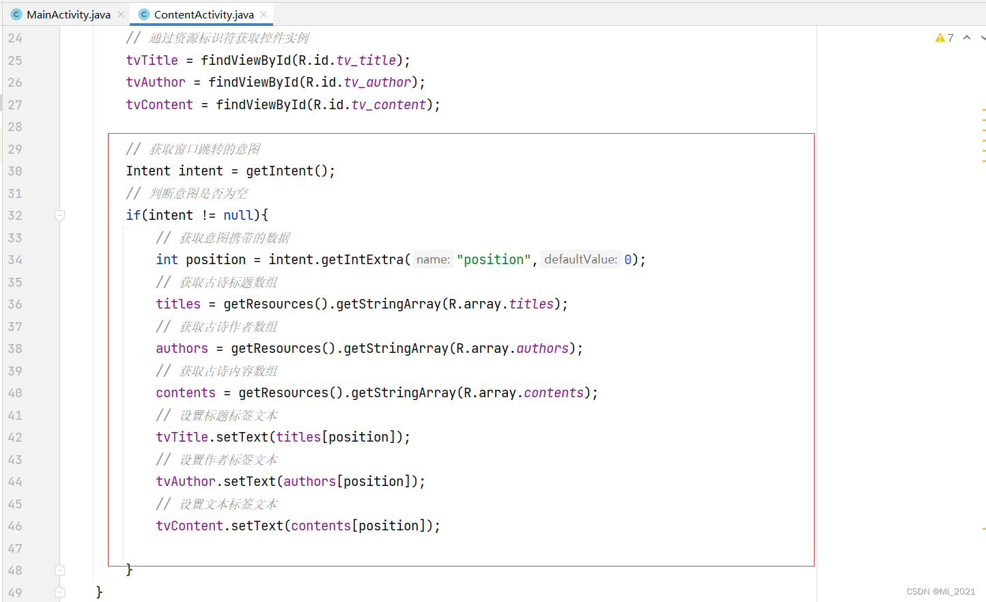Click fold end marker on line 49
This screenshot has height=602, width=986.
click(60, 592)
